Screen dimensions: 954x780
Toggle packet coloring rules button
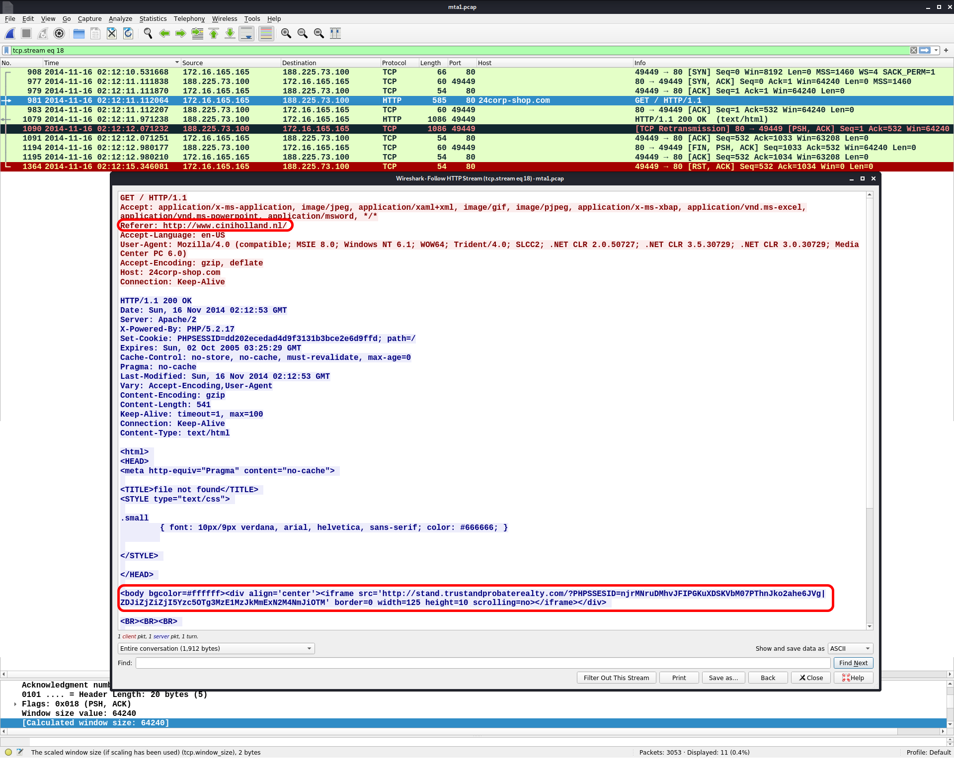[266, 33]
